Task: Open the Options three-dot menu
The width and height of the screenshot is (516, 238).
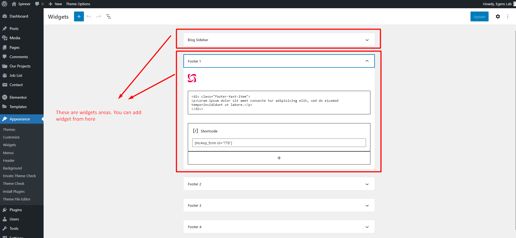Action: point(508,16)
